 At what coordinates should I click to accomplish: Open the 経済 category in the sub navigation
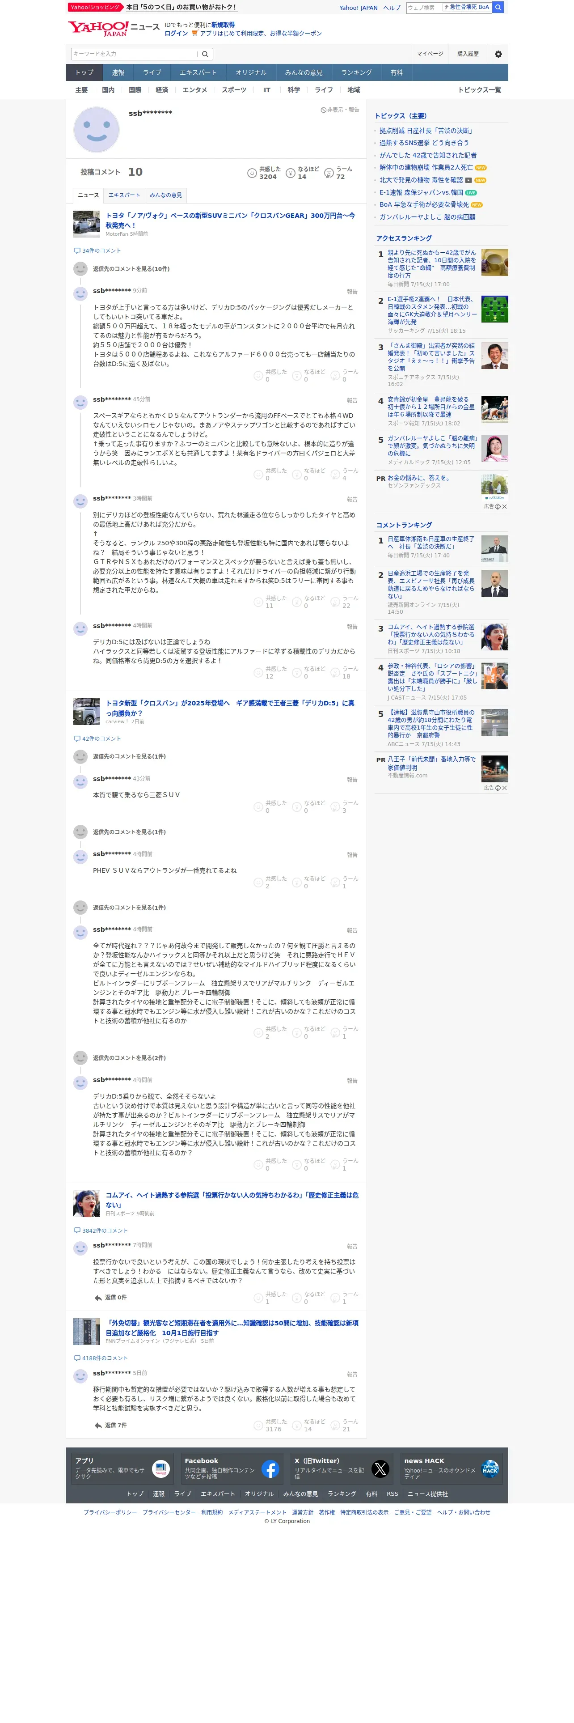pyautogui.click(x=162, y=90)
